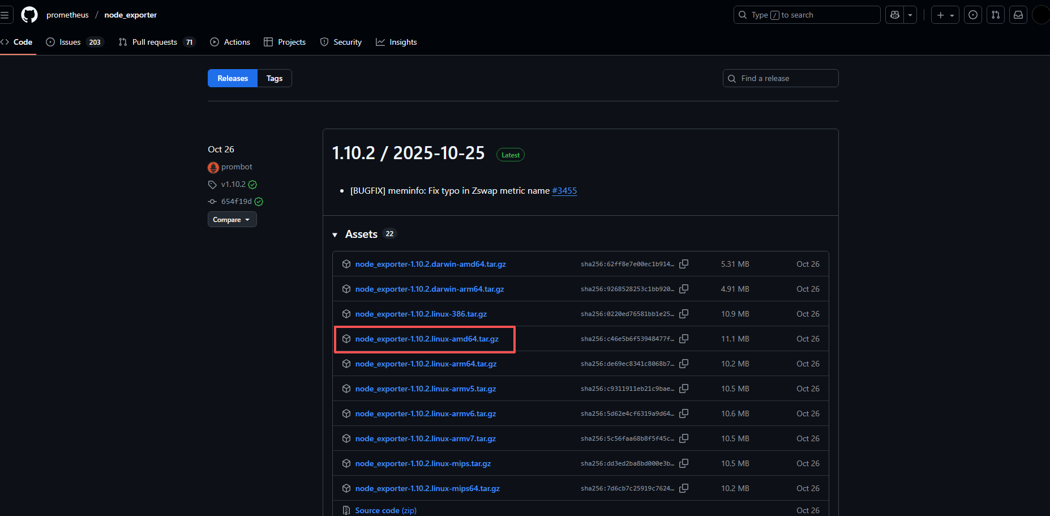Expand the Compare dropdown
The height and width of the screenshot is (516, 1050).
click(x=232, y=220)
